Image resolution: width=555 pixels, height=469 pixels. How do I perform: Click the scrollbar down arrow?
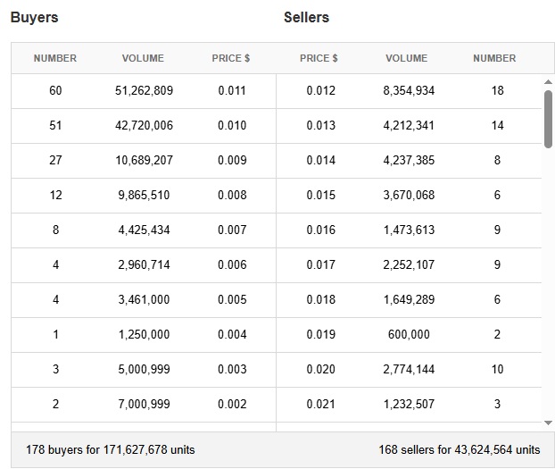[x=548, y=423]
